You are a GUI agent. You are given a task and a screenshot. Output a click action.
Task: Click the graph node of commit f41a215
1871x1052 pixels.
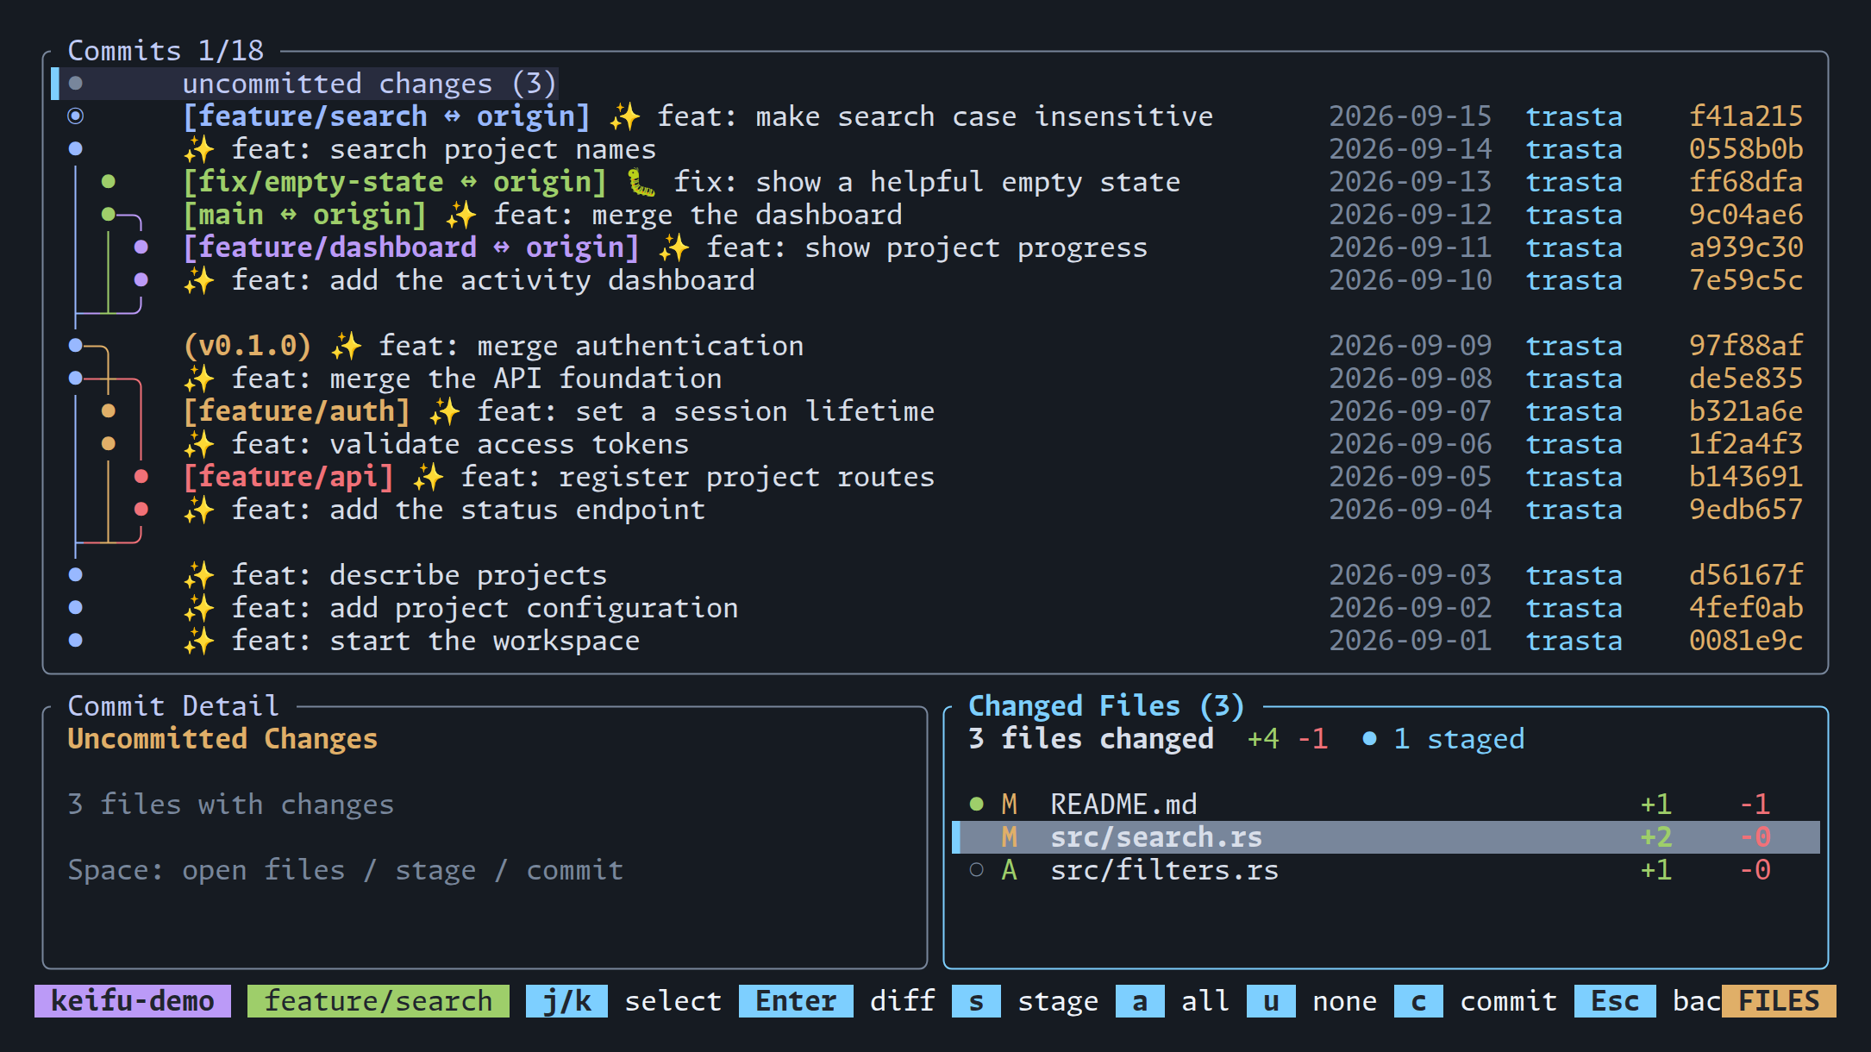click(x=76, y=116)
